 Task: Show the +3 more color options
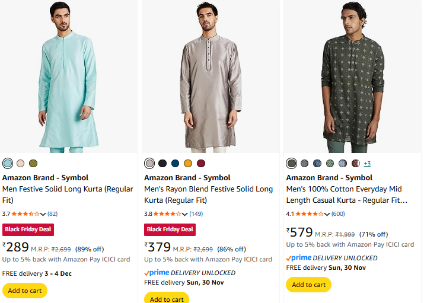367,163
